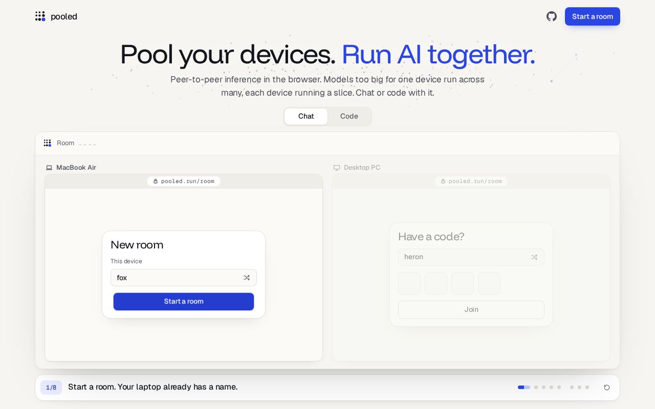Viewport: 655px width, 409px height.
Task: Click the first room code digit box
Action: [409, 283]
